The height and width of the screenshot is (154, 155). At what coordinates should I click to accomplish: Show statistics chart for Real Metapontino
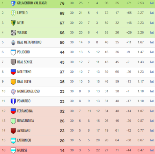[x=152, y=42]
